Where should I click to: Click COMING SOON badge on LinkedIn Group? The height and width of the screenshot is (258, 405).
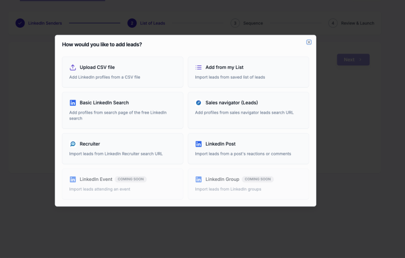coord(258,179)
